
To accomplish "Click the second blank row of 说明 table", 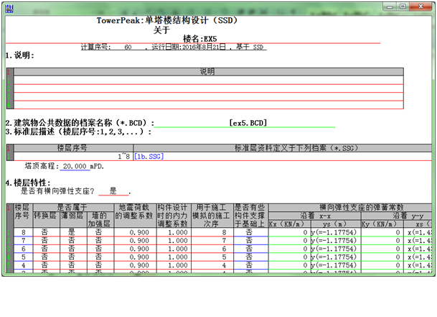I will [x=209, y=88].
